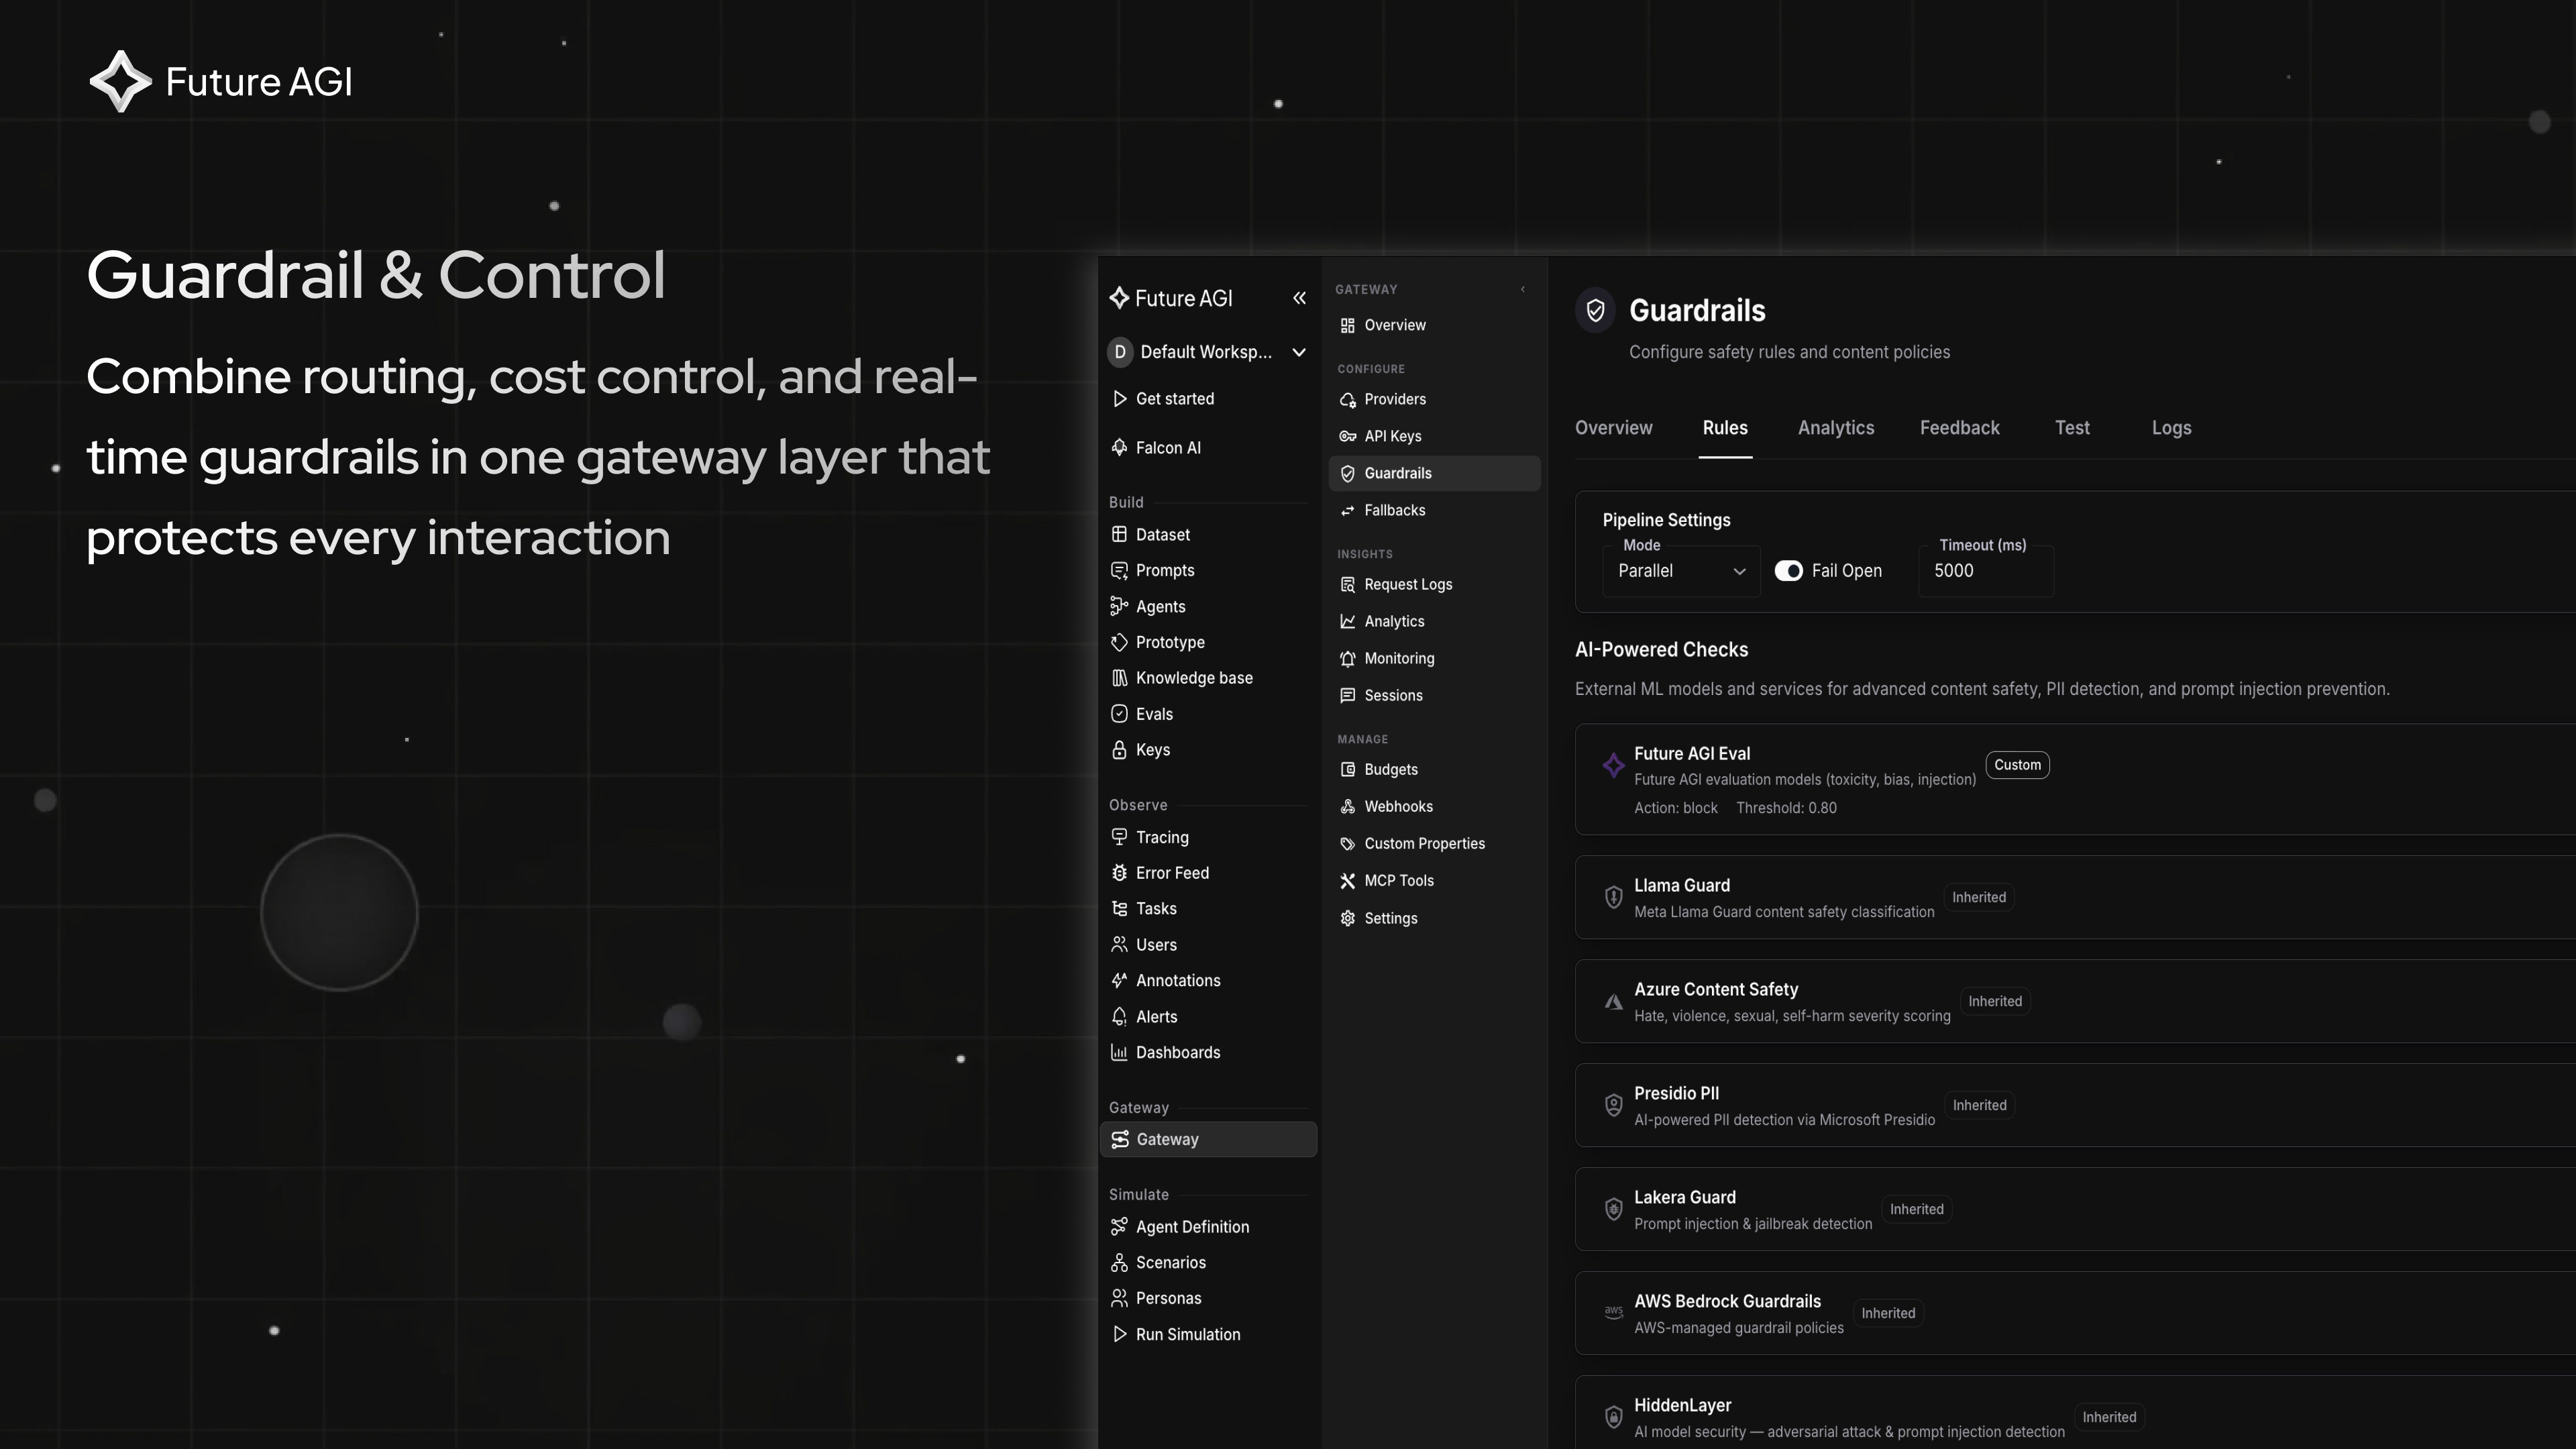
Task: Open Guardrails in Configure menu
Action: click(1434, 474)
